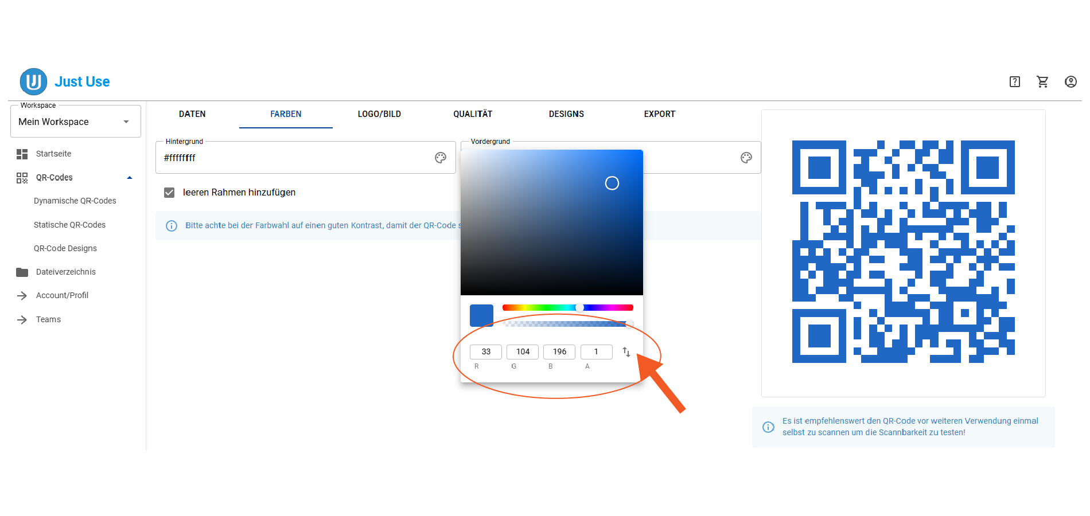Click the QR-Codes sidebar icon

tap(22, 178)
